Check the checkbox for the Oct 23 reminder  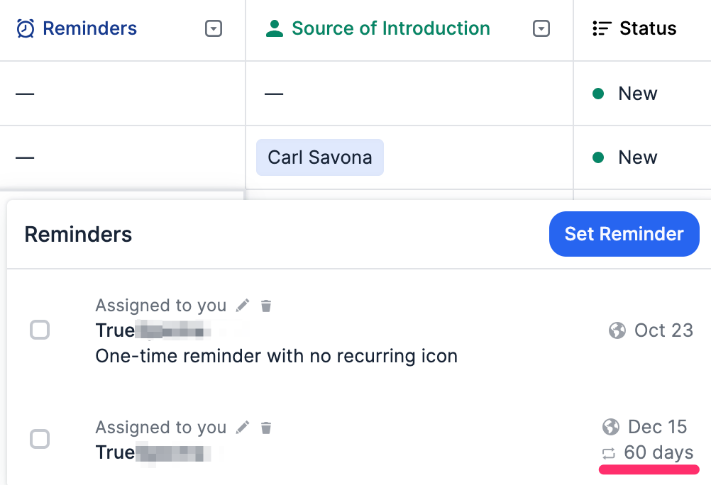(40, 330)
